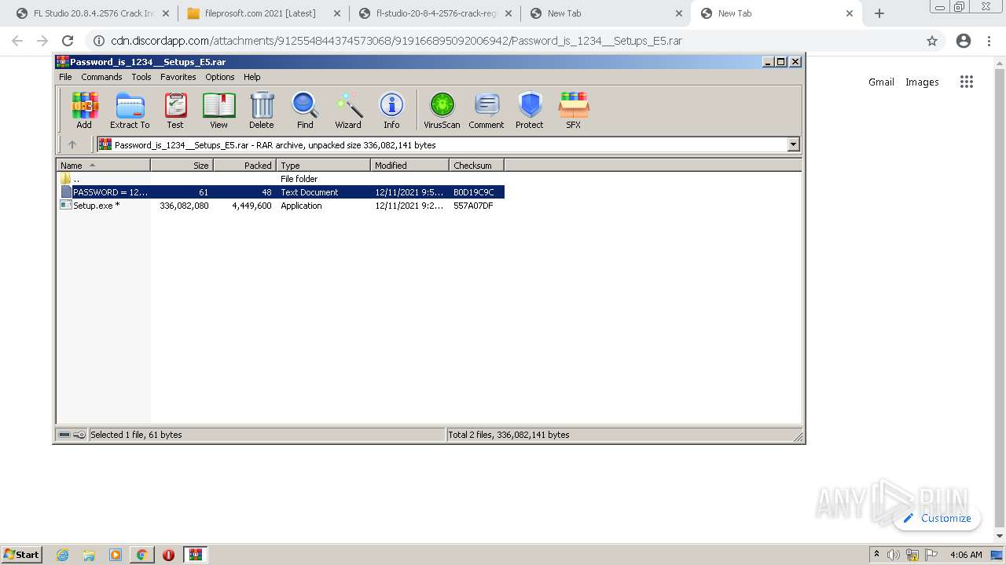Screen dimensions: 1006x565
Task: Select the parent folder '..' row
Action: (281, 179)
